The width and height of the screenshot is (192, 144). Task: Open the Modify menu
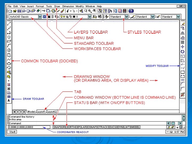pyautogui.click(x=79, y=6)
